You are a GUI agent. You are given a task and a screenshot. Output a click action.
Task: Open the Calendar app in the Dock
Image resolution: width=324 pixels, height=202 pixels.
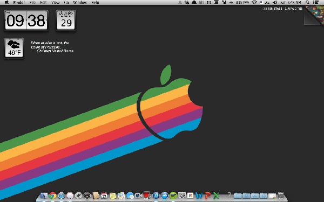[104, 195]
